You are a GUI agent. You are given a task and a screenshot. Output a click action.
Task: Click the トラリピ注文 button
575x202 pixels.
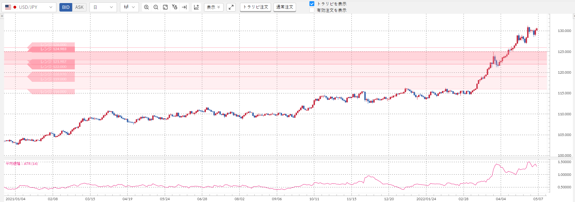point(256,7)
